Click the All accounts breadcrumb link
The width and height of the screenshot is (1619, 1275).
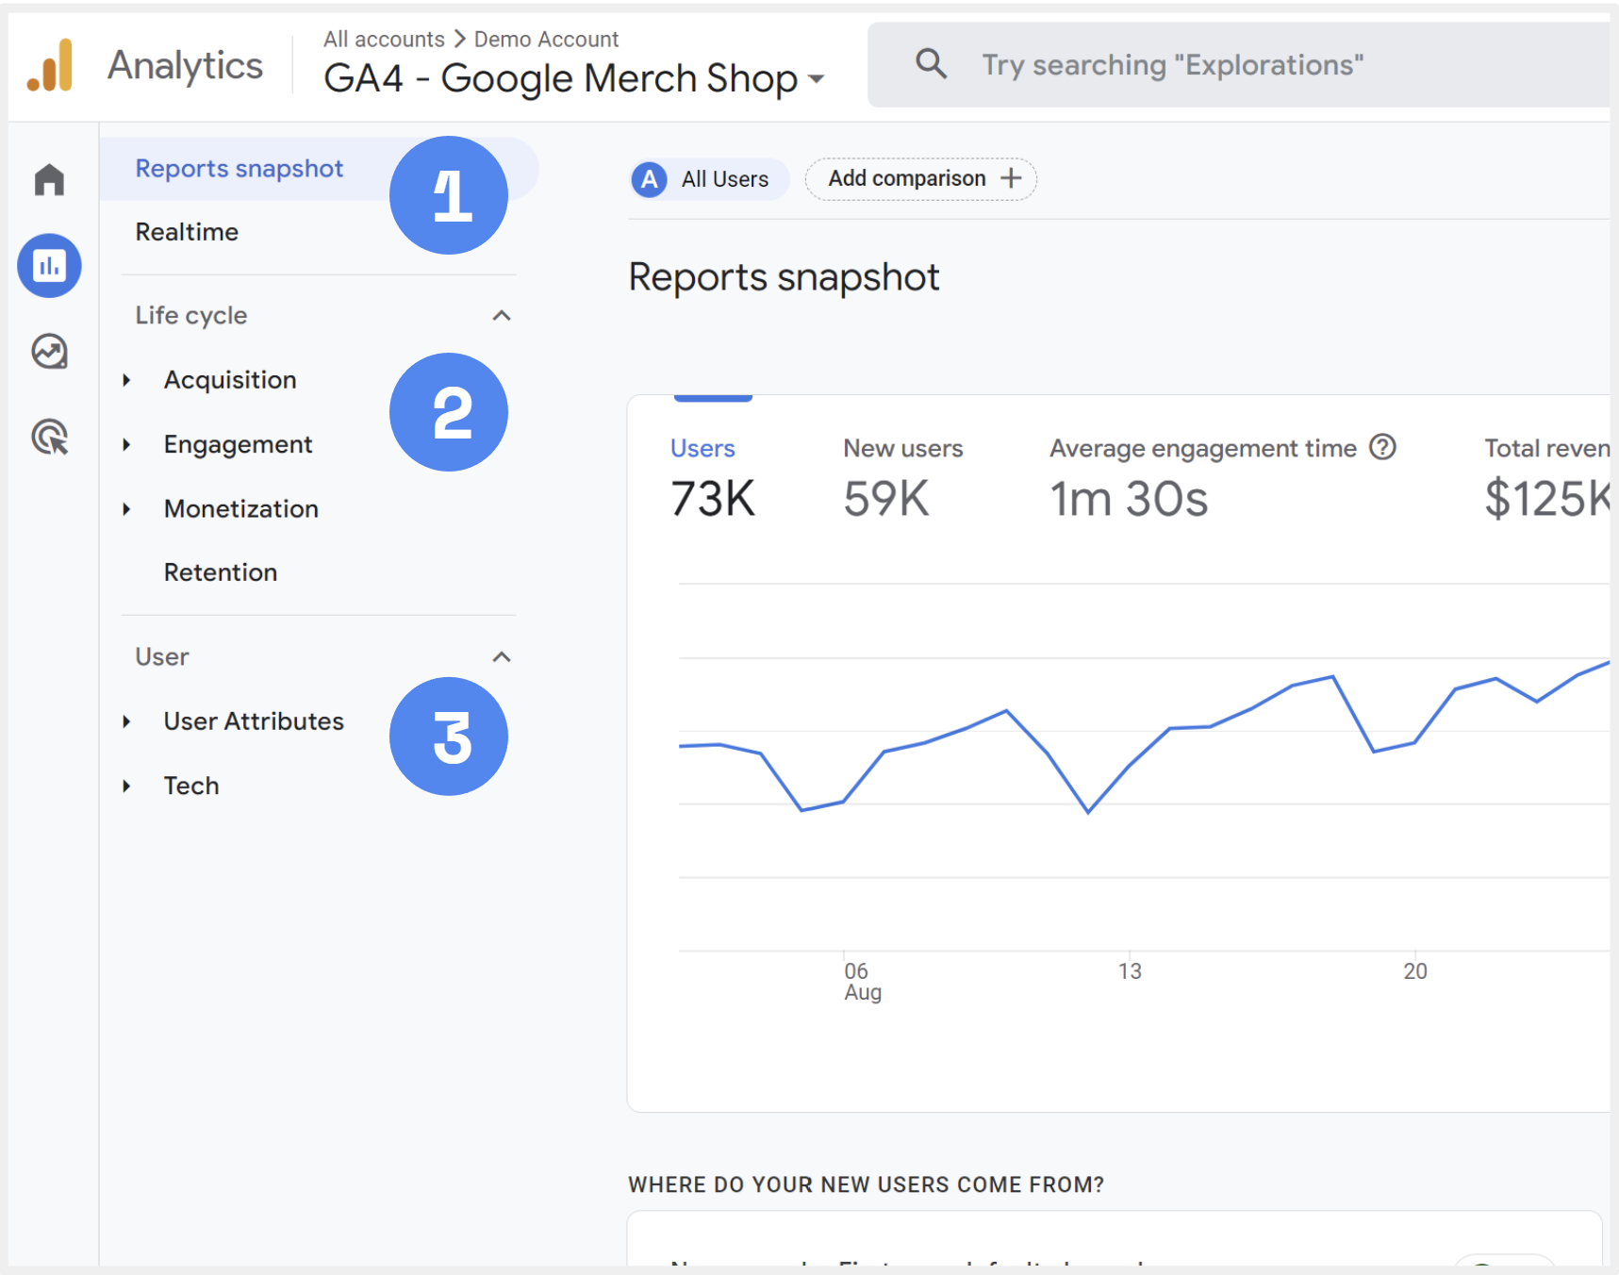[384, 40]
